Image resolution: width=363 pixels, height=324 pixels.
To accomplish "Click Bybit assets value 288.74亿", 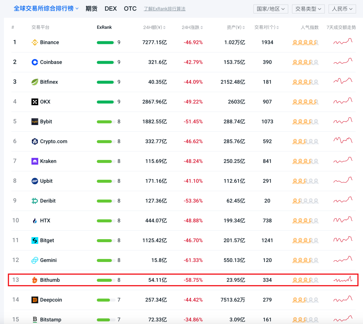I will [234, 121].
